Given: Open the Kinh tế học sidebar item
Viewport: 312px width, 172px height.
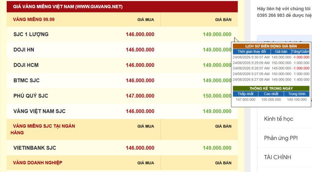Looking at the screenshot, I should pos(278,119).
